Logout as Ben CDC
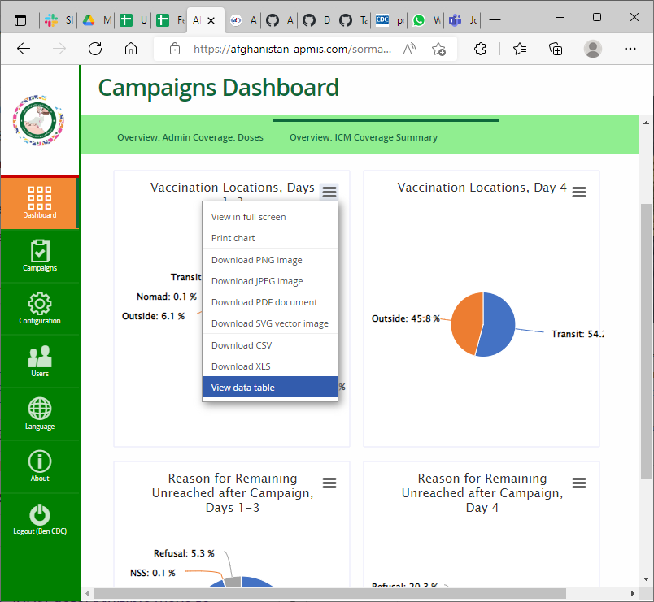Screen dimensions: 654x602 click(x=39, y=518)
